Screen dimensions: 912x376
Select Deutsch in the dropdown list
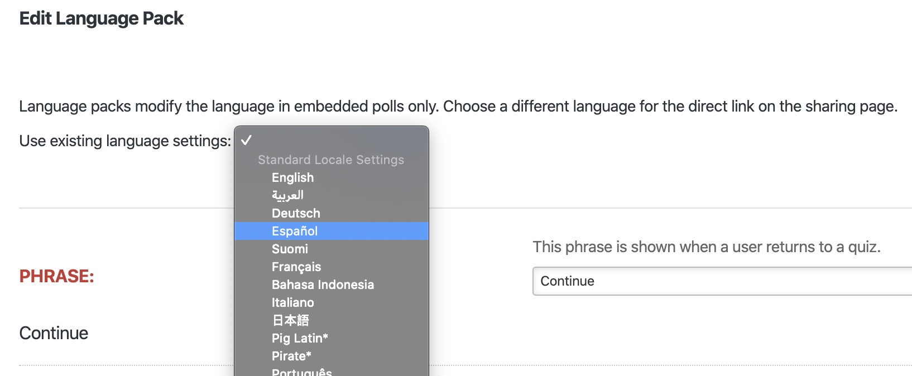[x=296, y=213]
